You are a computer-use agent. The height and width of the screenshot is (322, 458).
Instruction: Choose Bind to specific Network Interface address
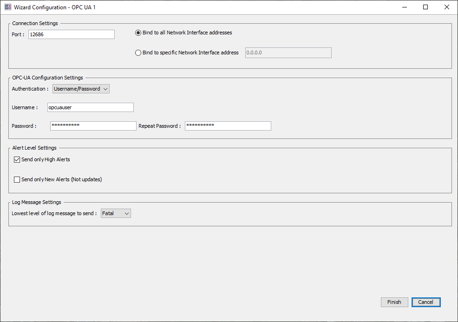(138, 53)
